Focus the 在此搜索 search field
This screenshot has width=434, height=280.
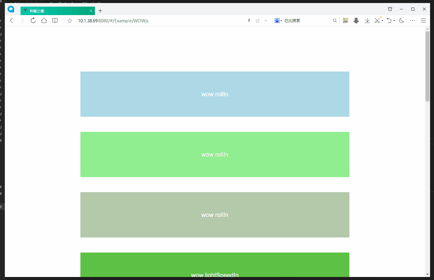pos(308,21)
